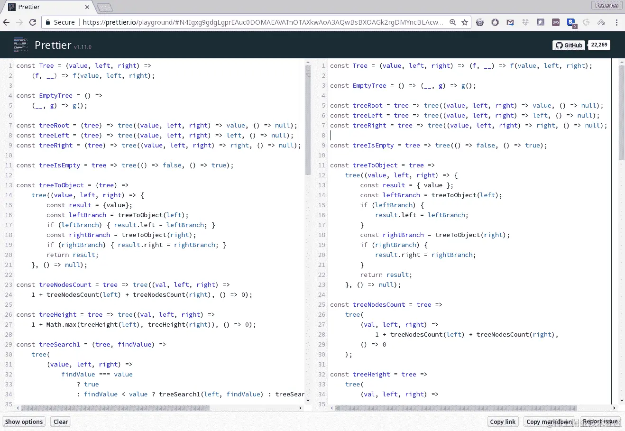Click the Gmail envelope extension icon

510,22
